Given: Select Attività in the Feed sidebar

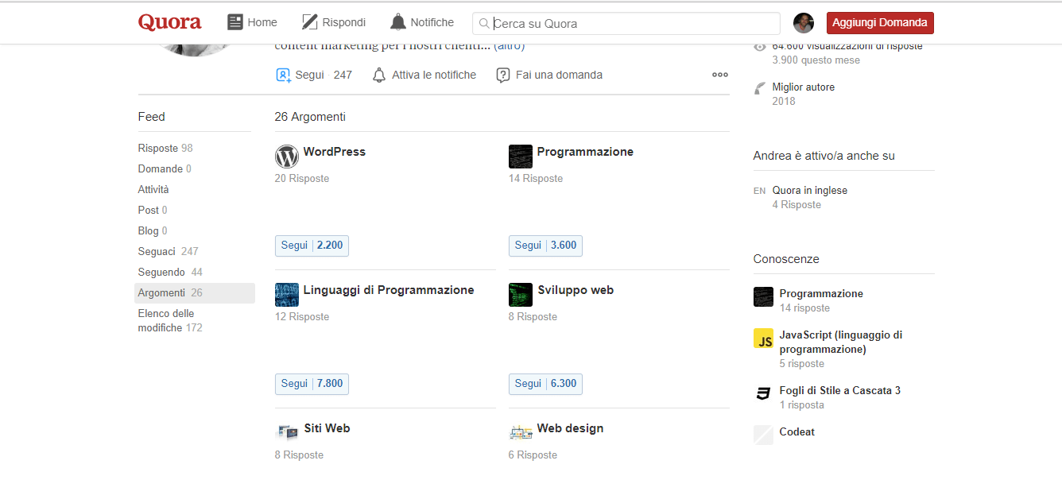Looking at the screenshot, I should click(153, 190).
